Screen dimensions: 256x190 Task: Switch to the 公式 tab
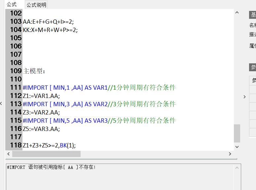click(12, 4)
